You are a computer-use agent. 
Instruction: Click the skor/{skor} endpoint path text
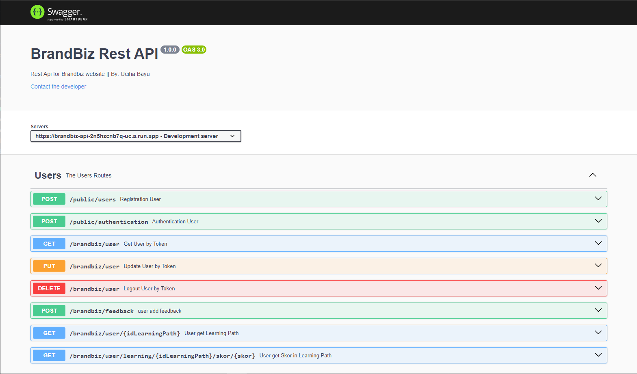(x=162, y=356)
